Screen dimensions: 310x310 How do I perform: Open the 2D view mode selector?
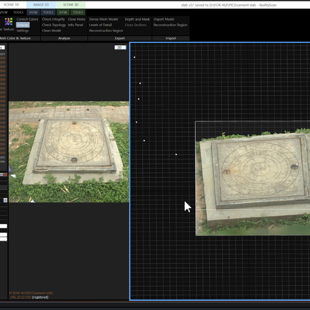(x=120, y=47)
